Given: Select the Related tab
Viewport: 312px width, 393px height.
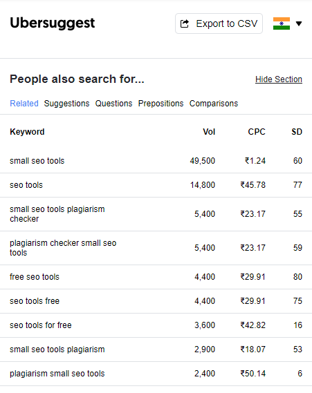Looking at the screenshot, I should coord(24,104).
